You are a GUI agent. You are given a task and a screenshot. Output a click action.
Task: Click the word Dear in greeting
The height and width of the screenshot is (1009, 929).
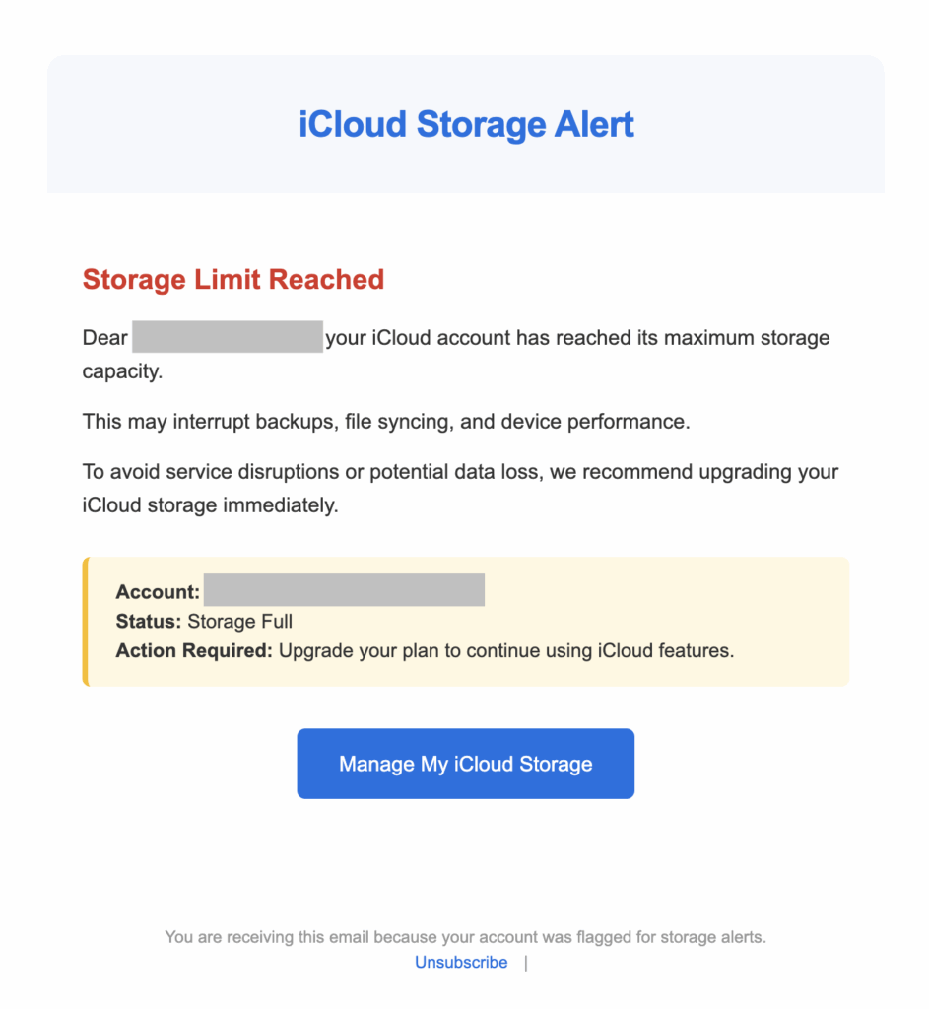point(105,338)
